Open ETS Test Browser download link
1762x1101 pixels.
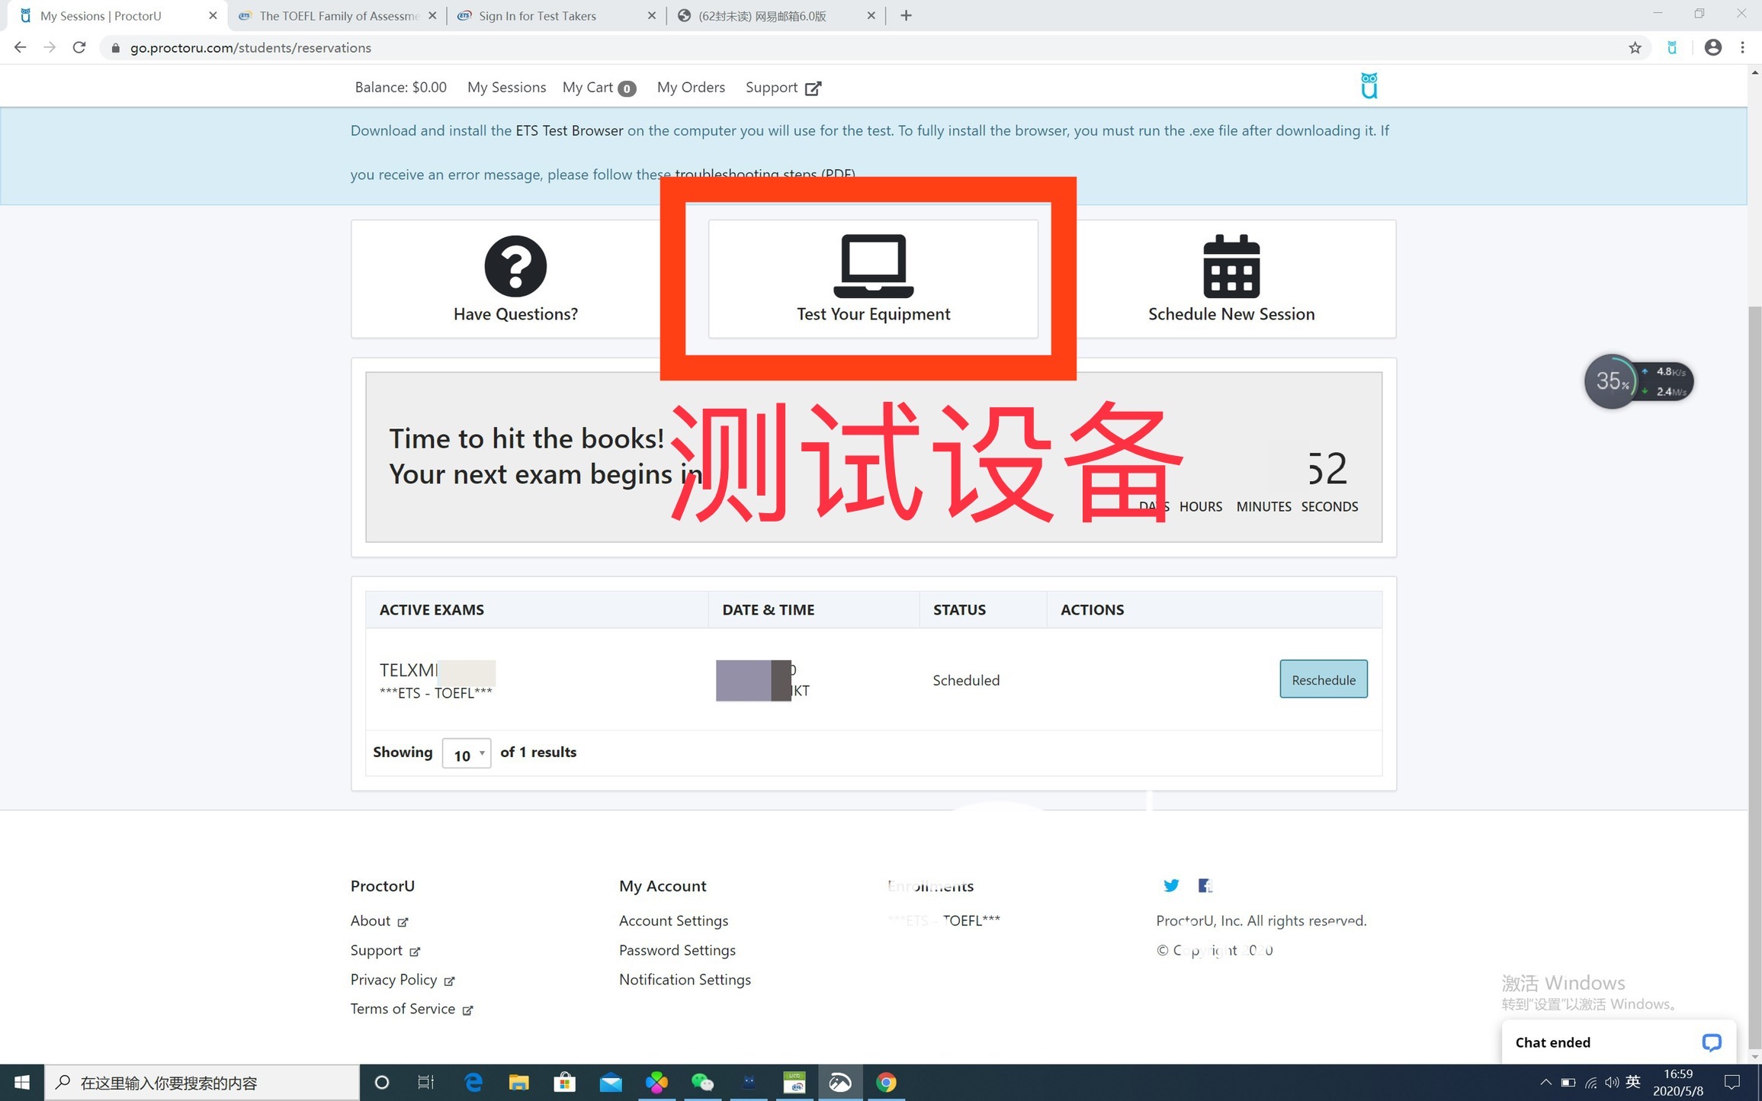click(x=569, y=130)
